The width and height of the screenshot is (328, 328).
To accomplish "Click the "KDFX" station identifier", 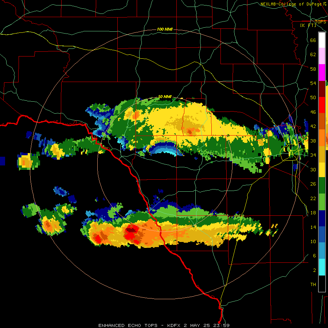I will [x=175, y=325].
